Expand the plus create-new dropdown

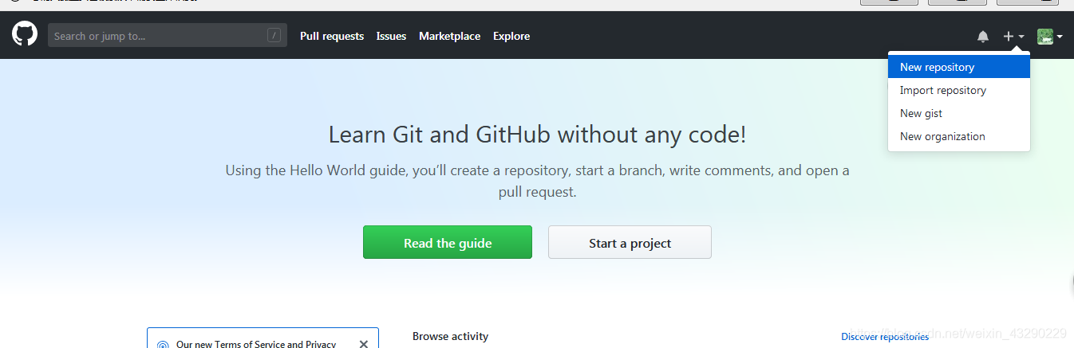pyautogui.click(x=1013, y=37)
